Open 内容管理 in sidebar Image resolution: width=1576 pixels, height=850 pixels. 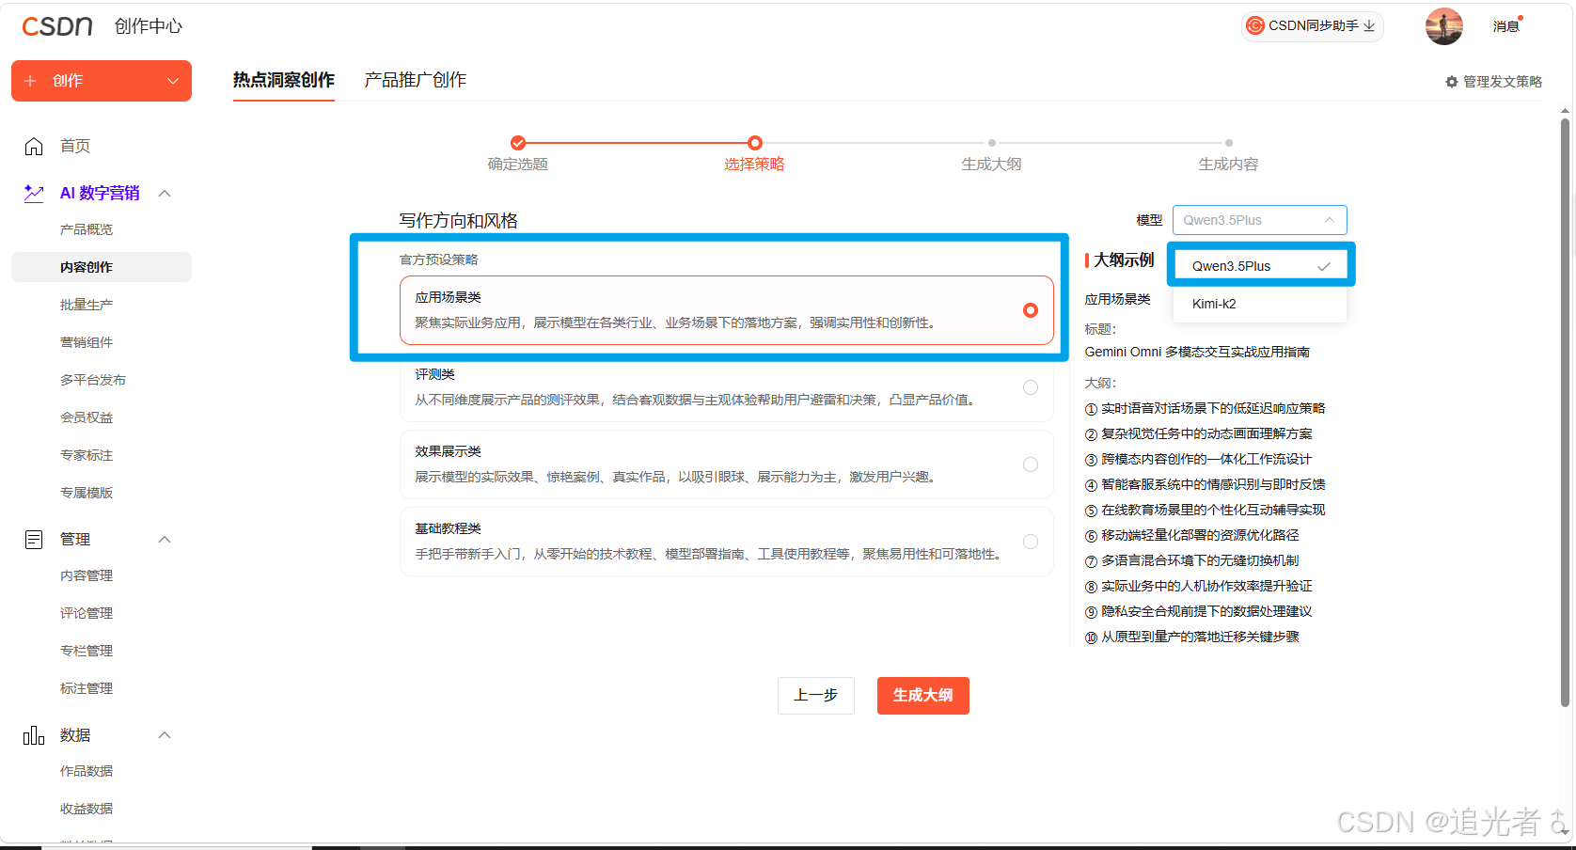(87, 575)
